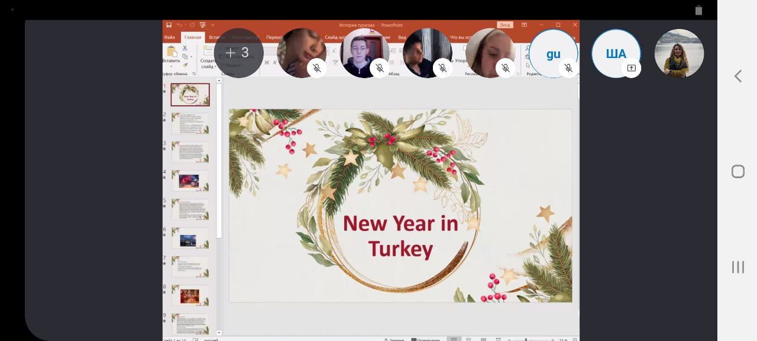Tap muted mic icon on first video avatar
The width and height of the screenshot is (757, 341).
[x=317, y=69]
